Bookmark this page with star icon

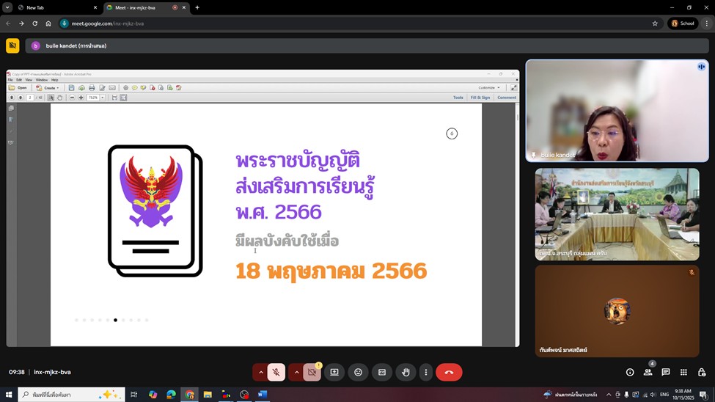[x=655, y=23]
